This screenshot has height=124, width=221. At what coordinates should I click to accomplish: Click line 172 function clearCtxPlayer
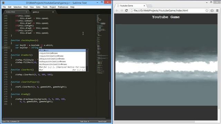[25, 82]
